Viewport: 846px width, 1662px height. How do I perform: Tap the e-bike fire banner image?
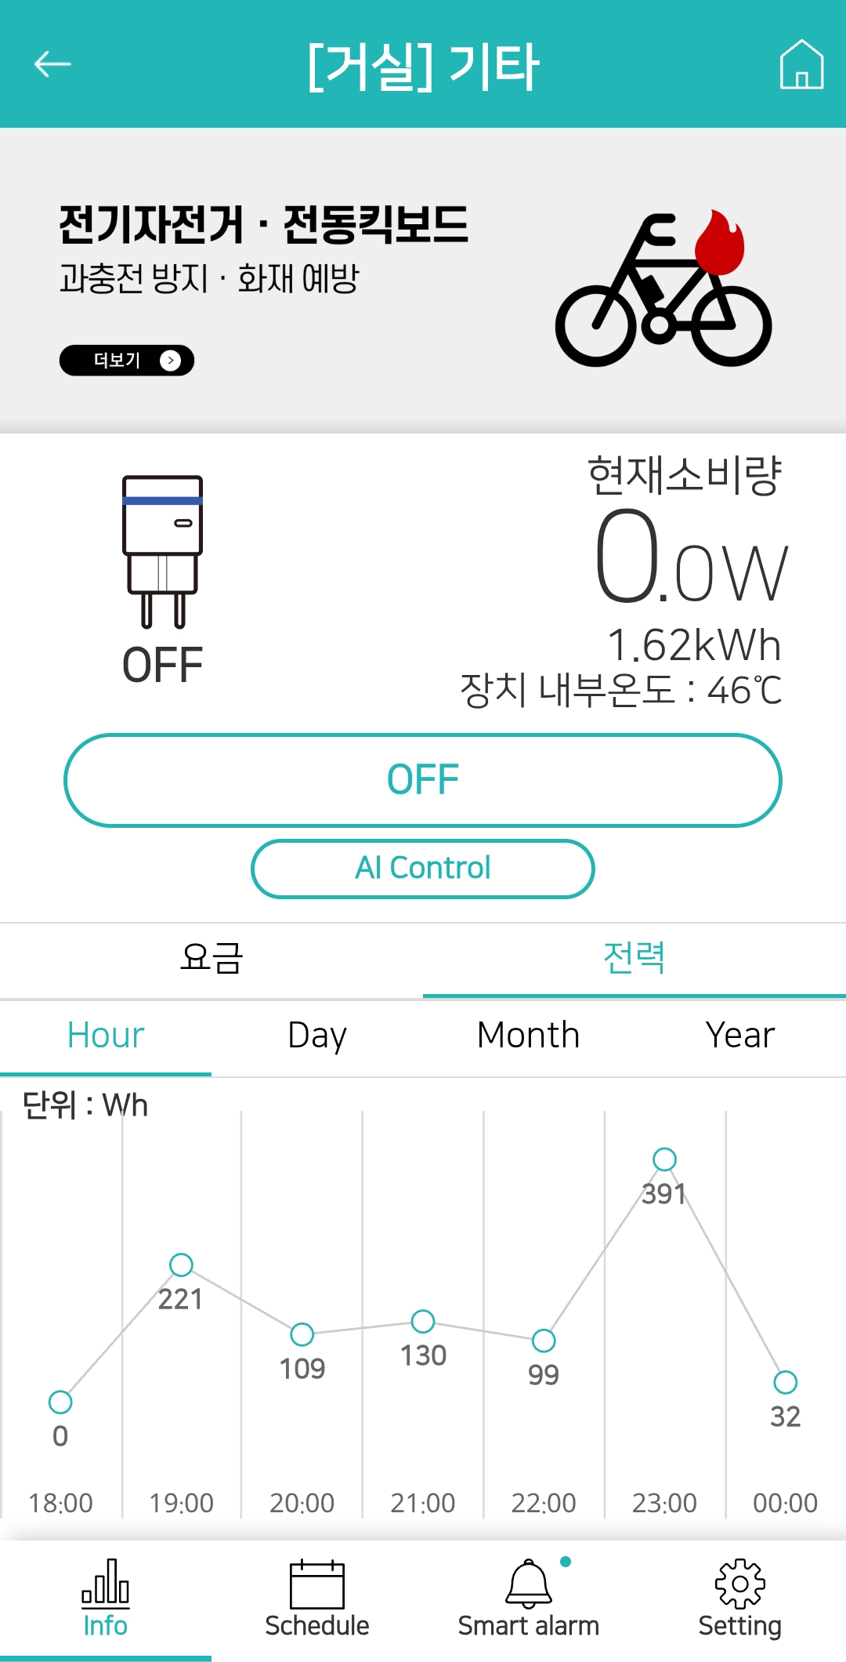tap(663, 288)
